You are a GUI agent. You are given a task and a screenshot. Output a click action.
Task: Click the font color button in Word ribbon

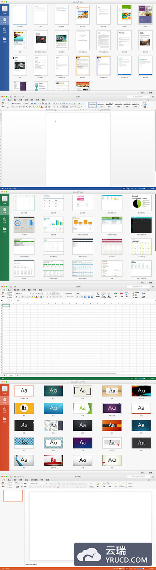click(42, 107)
